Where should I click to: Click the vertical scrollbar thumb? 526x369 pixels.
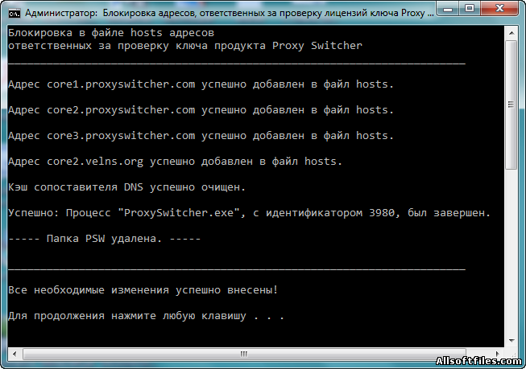click(x=512, y=105)
